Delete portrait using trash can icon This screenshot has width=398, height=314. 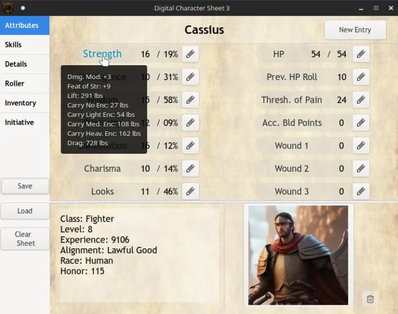370,299
